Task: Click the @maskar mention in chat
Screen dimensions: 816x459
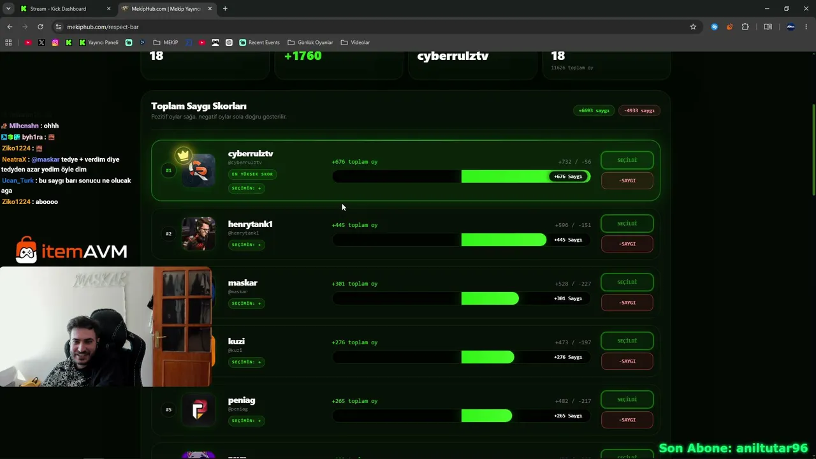Action: tap(45, 159)
